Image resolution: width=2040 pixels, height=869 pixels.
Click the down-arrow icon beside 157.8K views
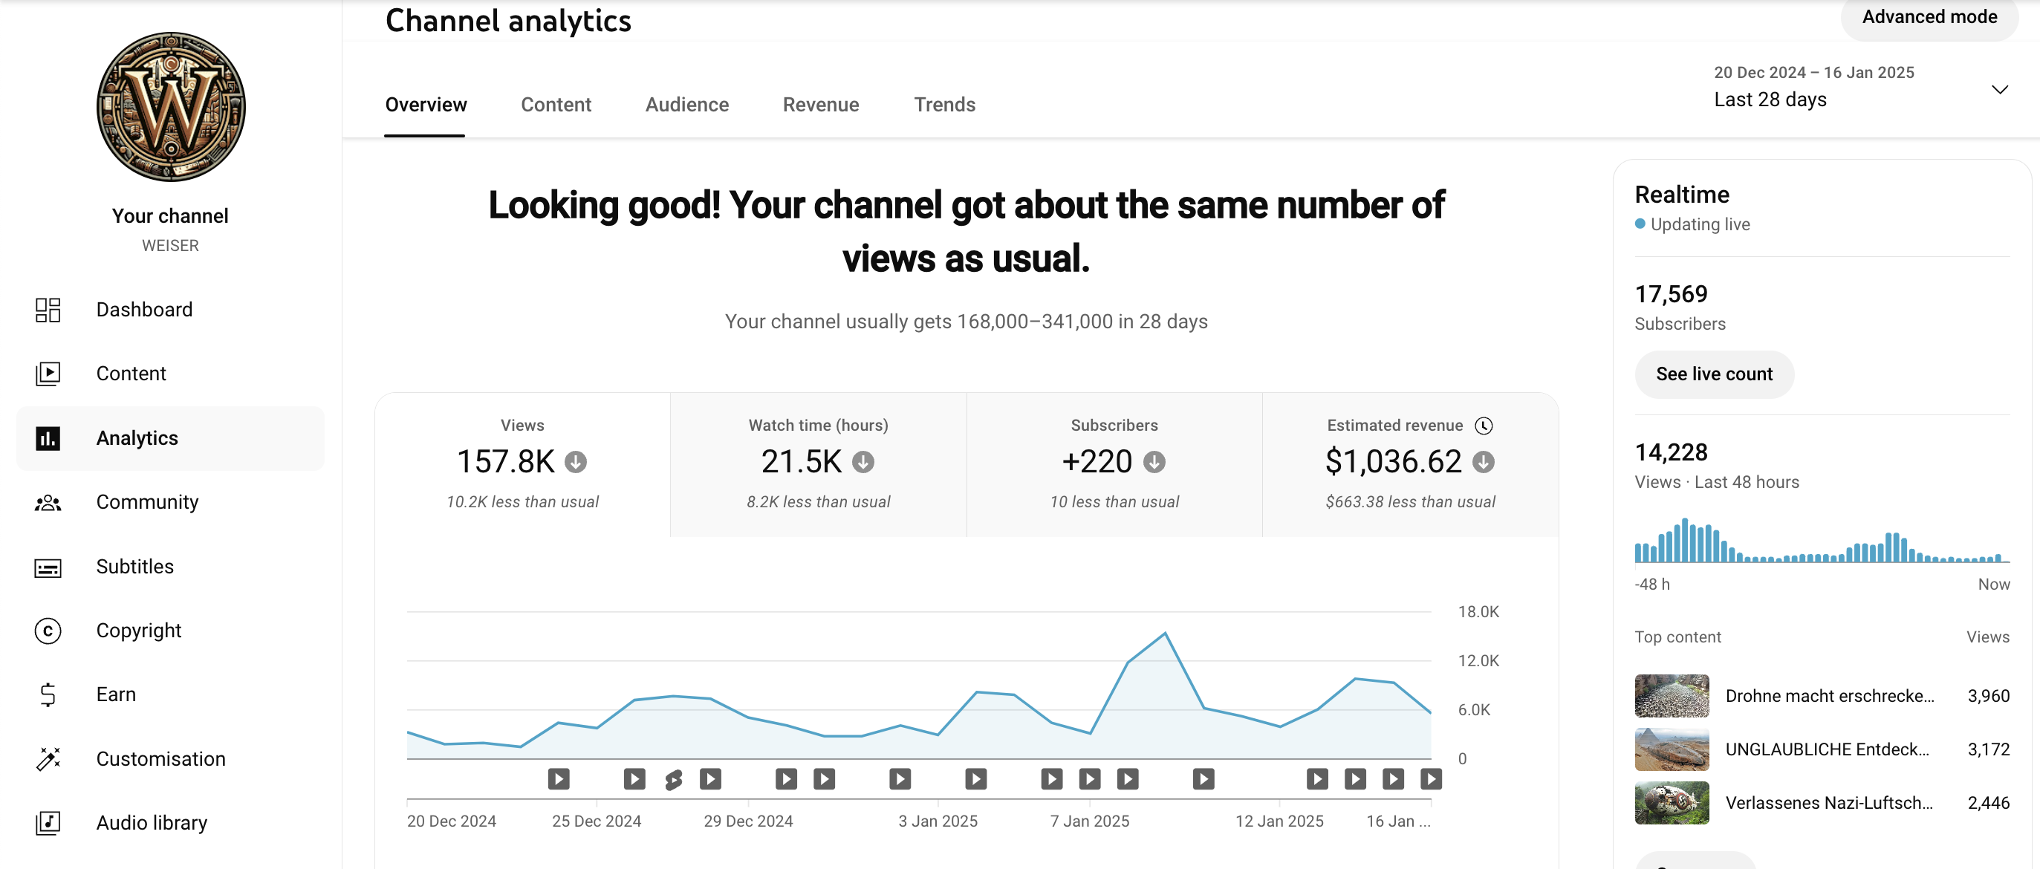pyautogui.click(x=576, y=461)
